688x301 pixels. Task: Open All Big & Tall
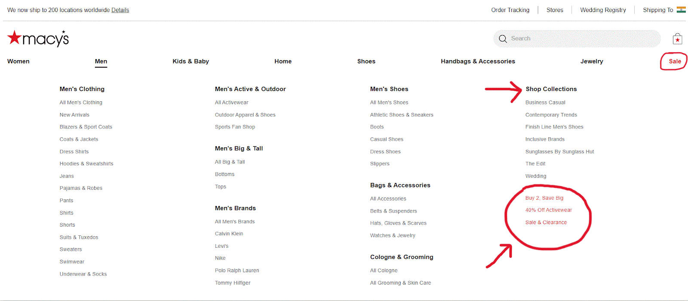click(x=230, y=162)
